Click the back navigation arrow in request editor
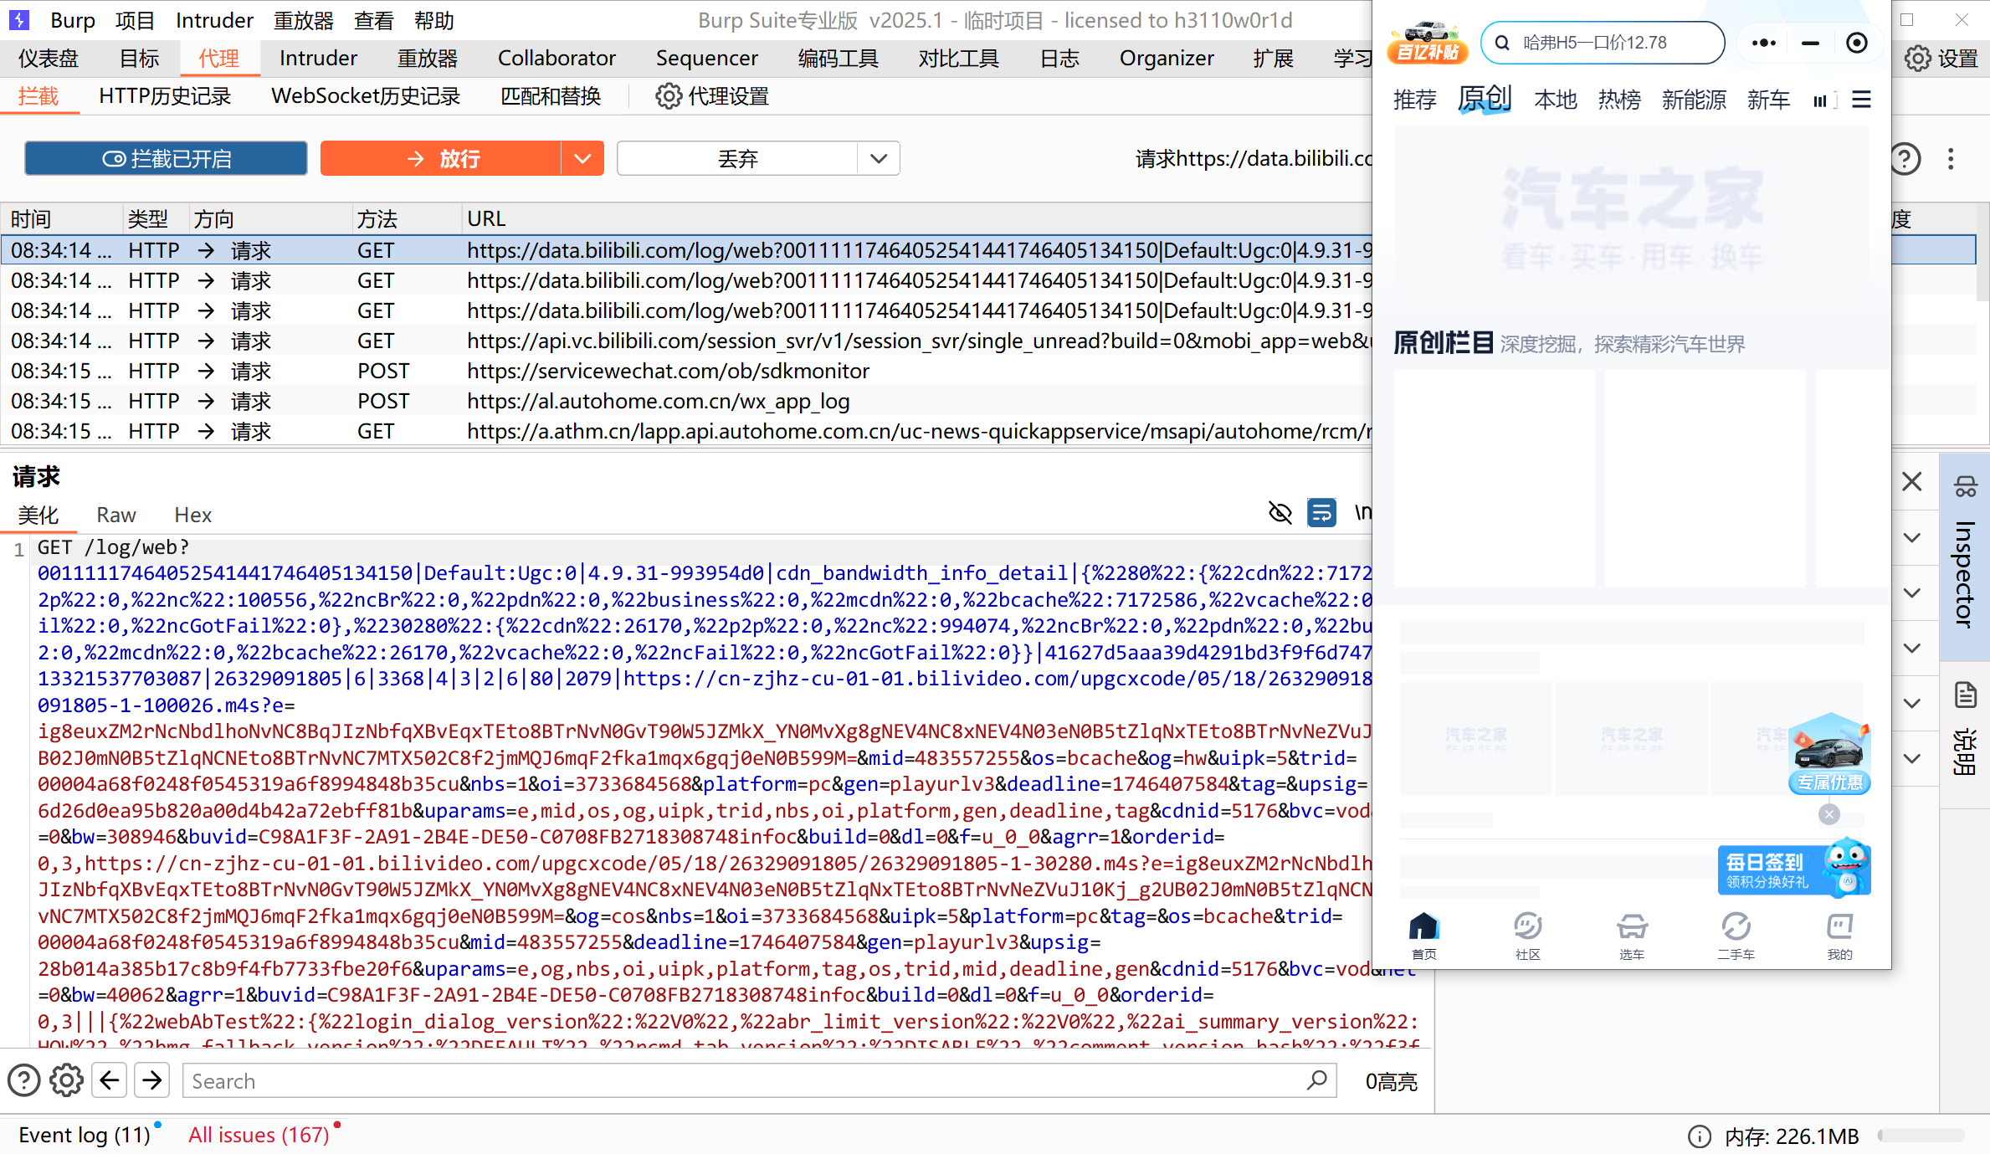This screenshot has width=1990, height=1154. [109, 1080]
